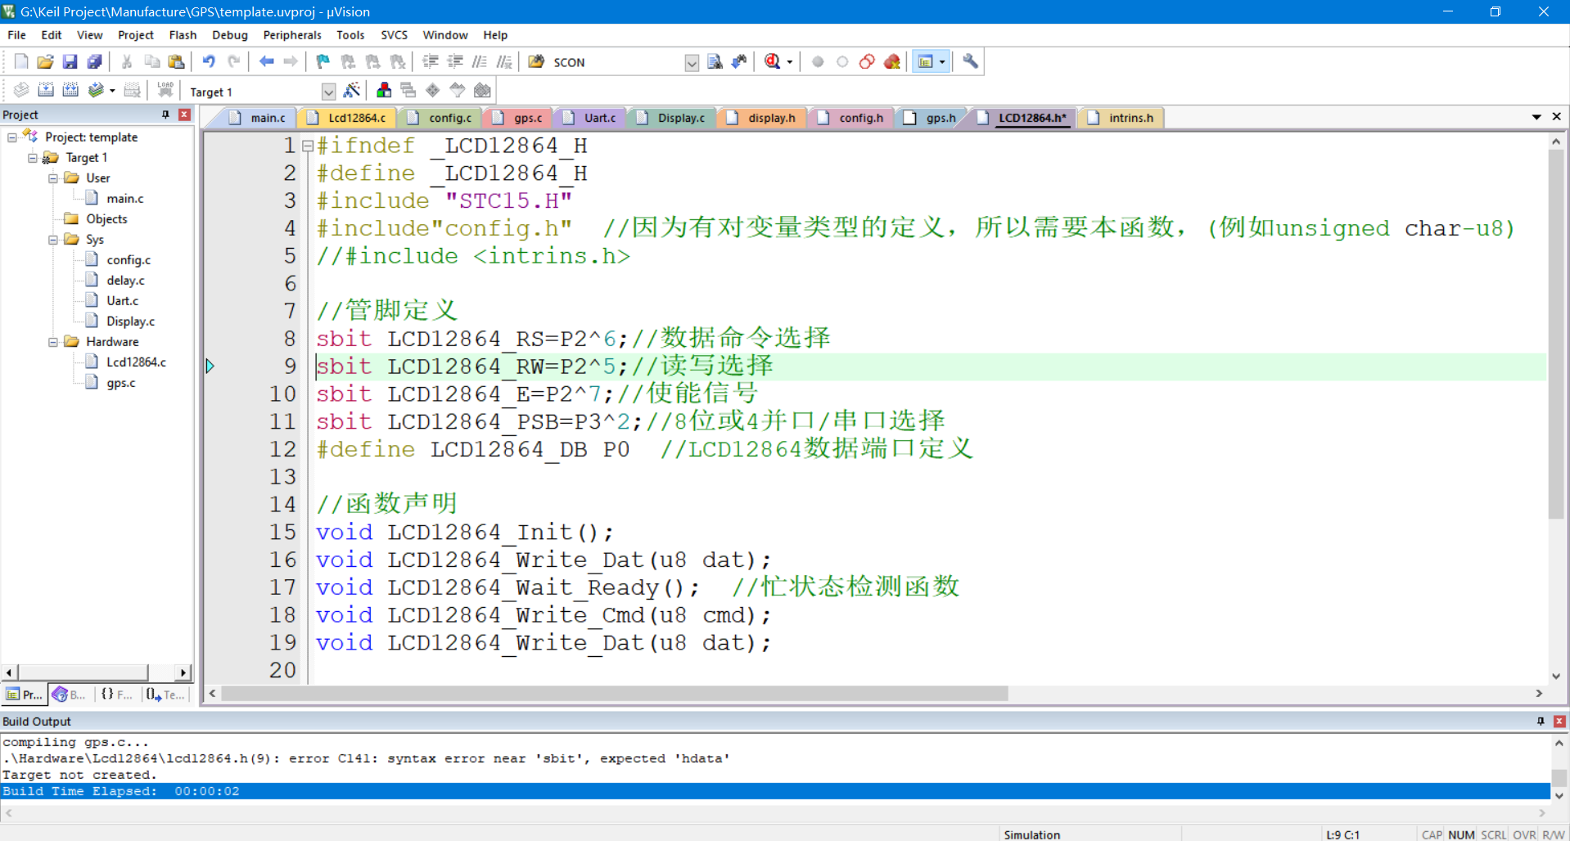Translate the current file
Viewport: 1570px width, 841px height.
(21, 90)
